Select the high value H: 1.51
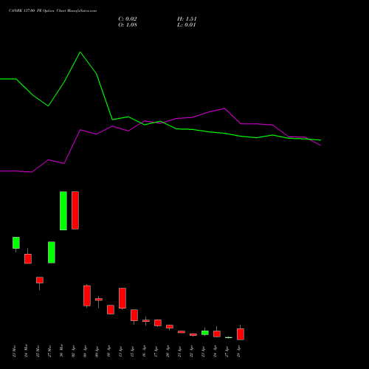This screenshot has width=369, height=369. pos(187,19)
